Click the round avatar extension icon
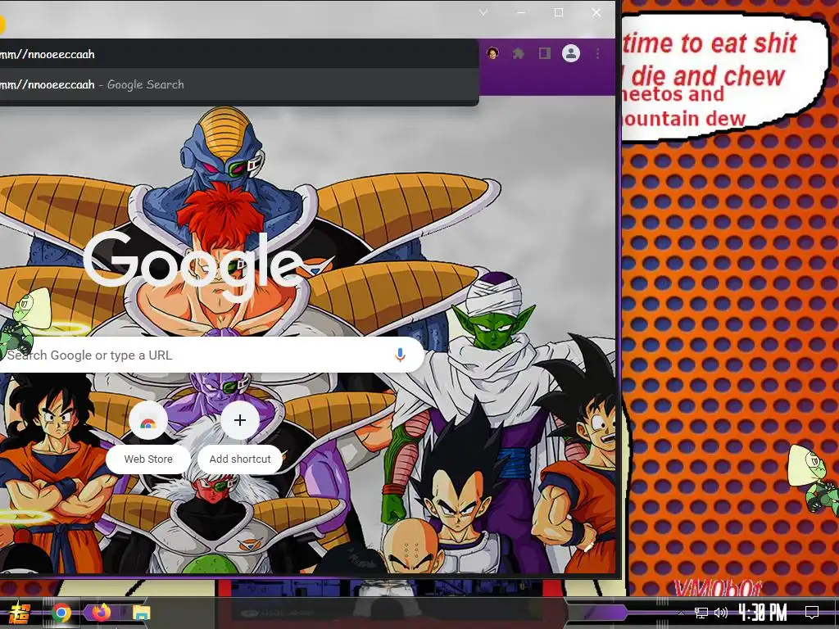 [x=492, y=53]
